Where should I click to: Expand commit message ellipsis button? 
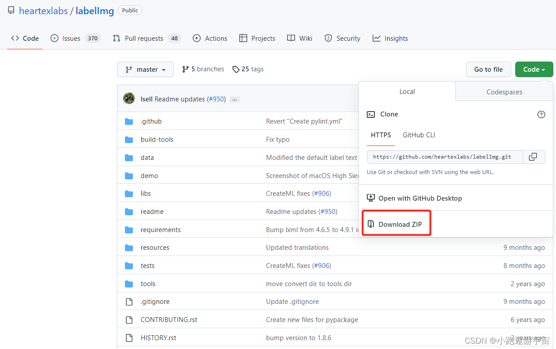235,100
